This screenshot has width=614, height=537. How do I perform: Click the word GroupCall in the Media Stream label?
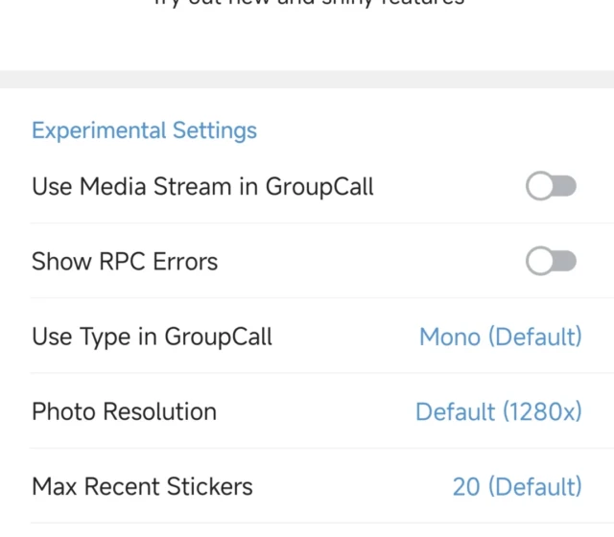(x=319, y=186)
